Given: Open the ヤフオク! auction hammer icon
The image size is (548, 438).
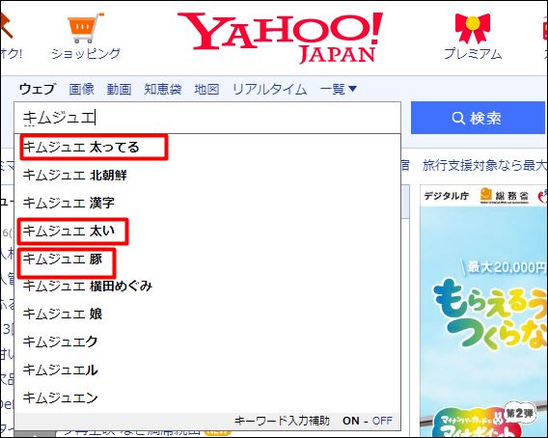Looking at the screenshot, I should click(7, 25).
